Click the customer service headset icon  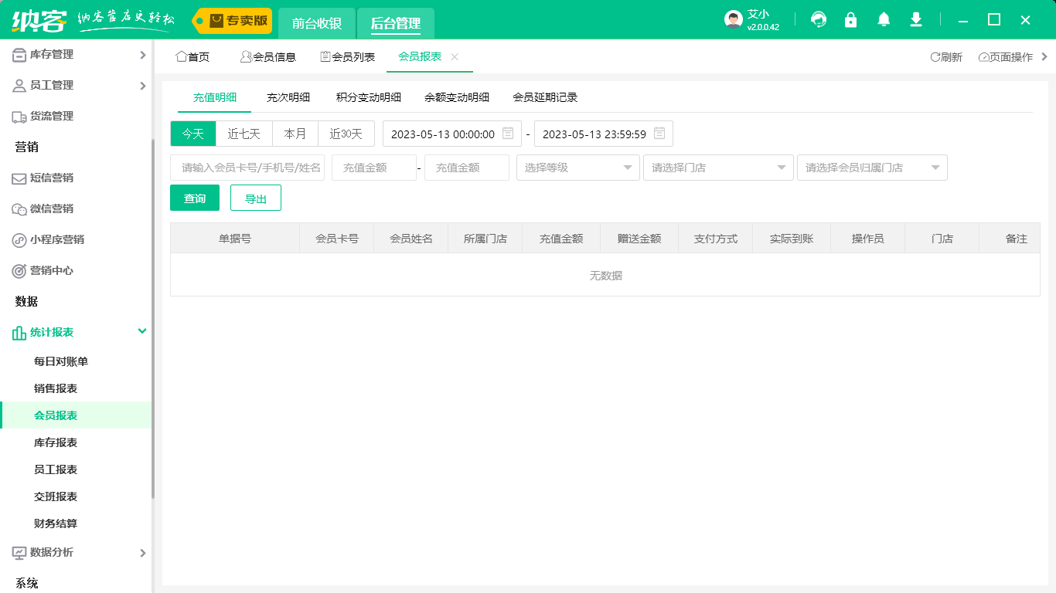point(818,19)
